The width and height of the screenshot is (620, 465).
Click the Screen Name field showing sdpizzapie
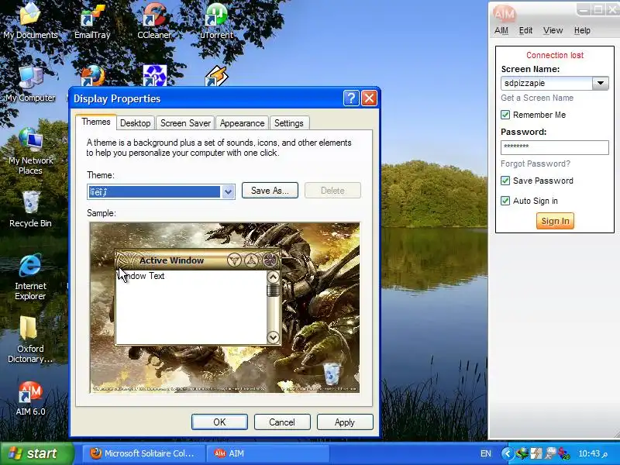[x=546, y=83]
